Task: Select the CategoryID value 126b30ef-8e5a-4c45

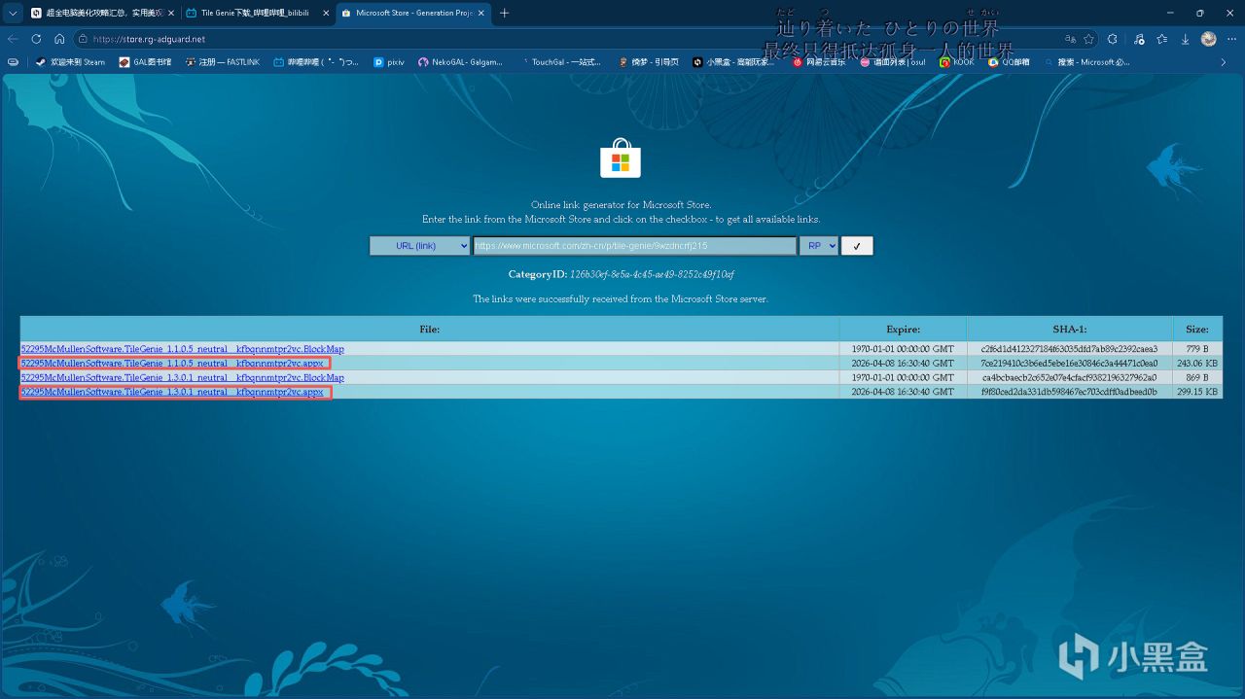Action: (652, 275)
